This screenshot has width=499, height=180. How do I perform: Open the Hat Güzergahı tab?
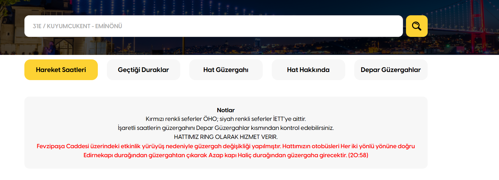226,70
